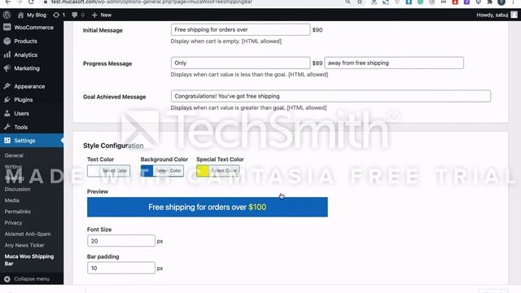Focus the Initial Message field
521x293 pixels.
[x=241, y=29]
